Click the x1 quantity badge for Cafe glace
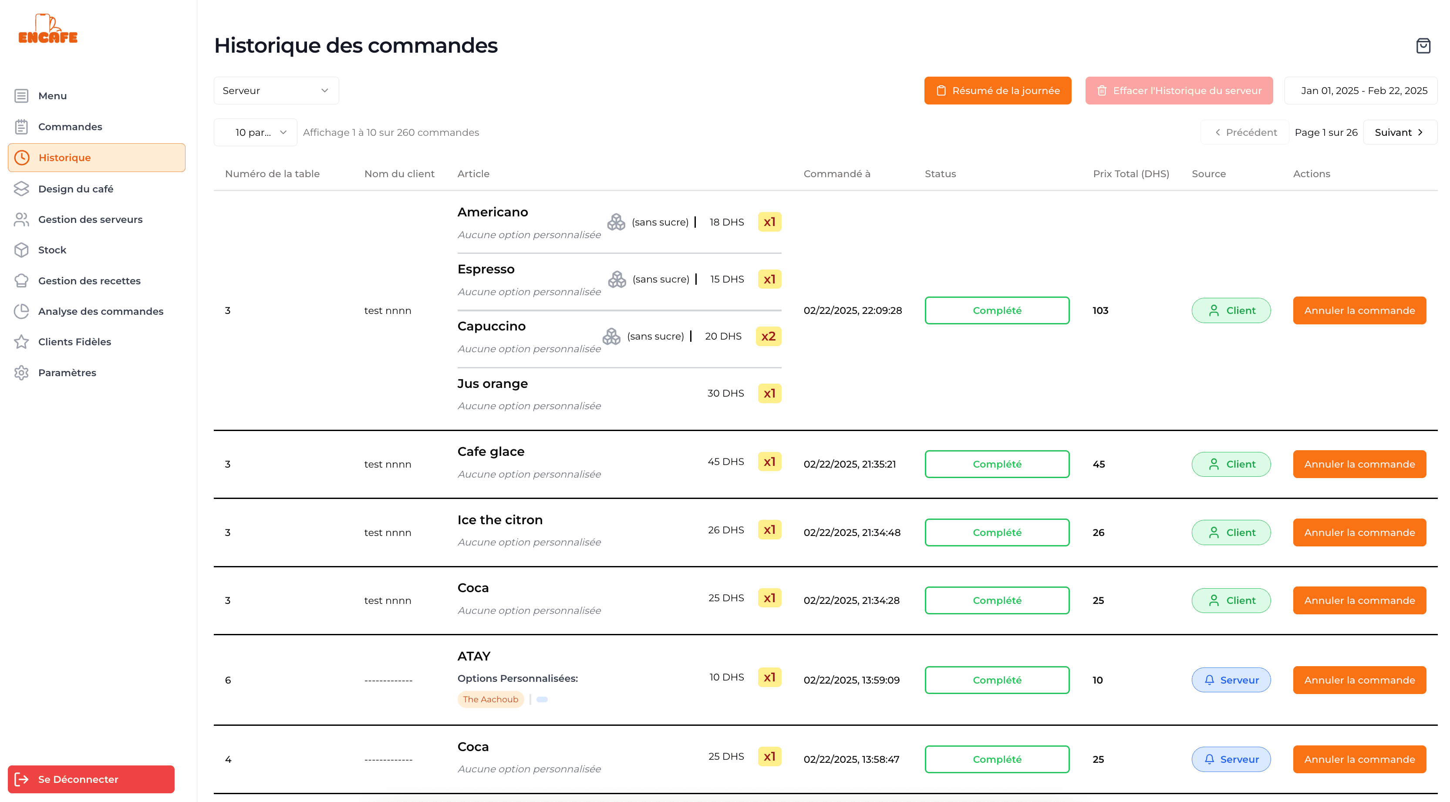Image resolution: width=1450 pixels, height=802 pixels. [769, 462]
